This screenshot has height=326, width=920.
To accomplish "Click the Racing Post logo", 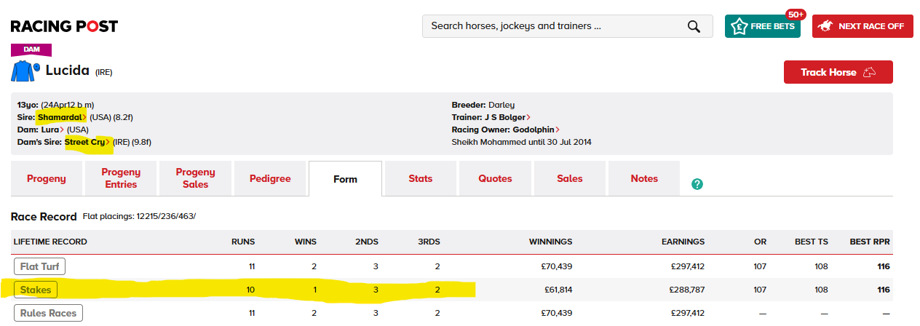I will (64, 26).
